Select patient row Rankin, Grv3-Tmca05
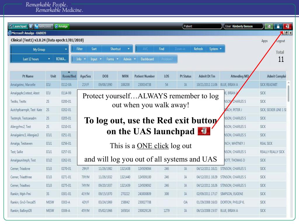The height and width of the screenshot is (224, 299). [148, 202]
